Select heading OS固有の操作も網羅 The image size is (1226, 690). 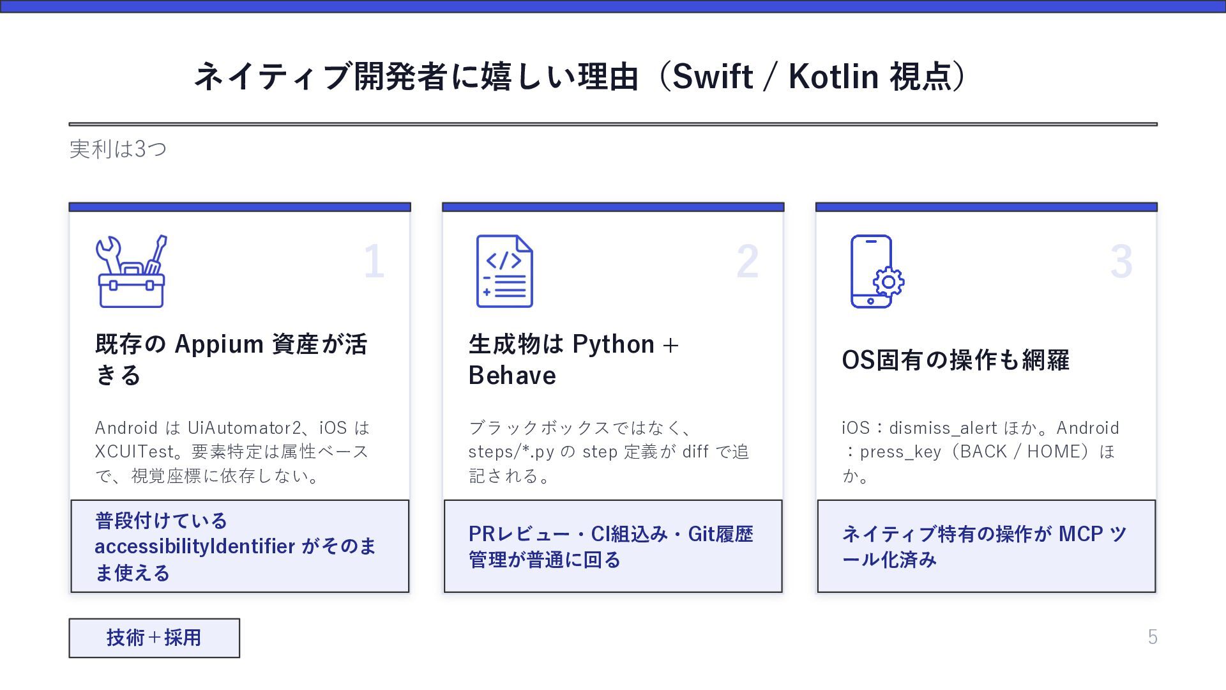pos(955,360)
